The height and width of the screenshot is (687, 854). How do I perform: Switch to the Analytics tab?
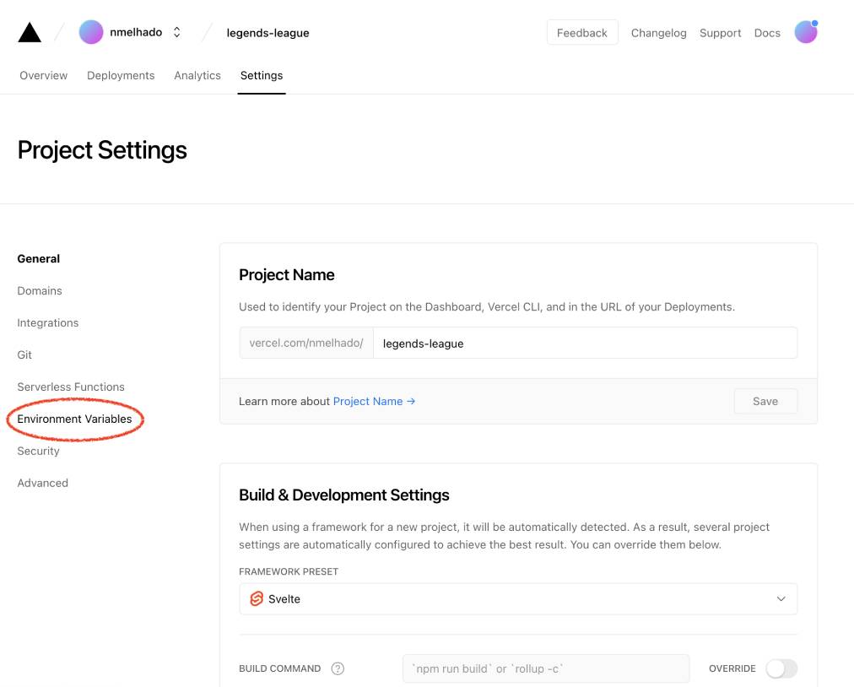pos(197,75)
